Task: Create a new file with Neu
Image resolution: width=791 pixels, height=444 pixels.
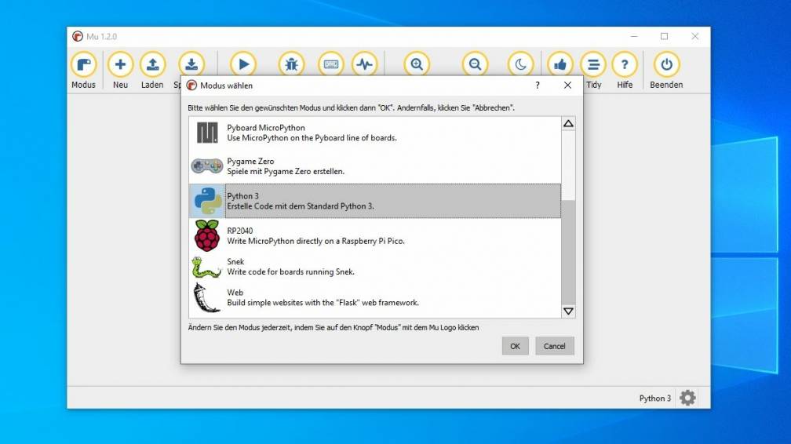Action: [x=120, y=65]
